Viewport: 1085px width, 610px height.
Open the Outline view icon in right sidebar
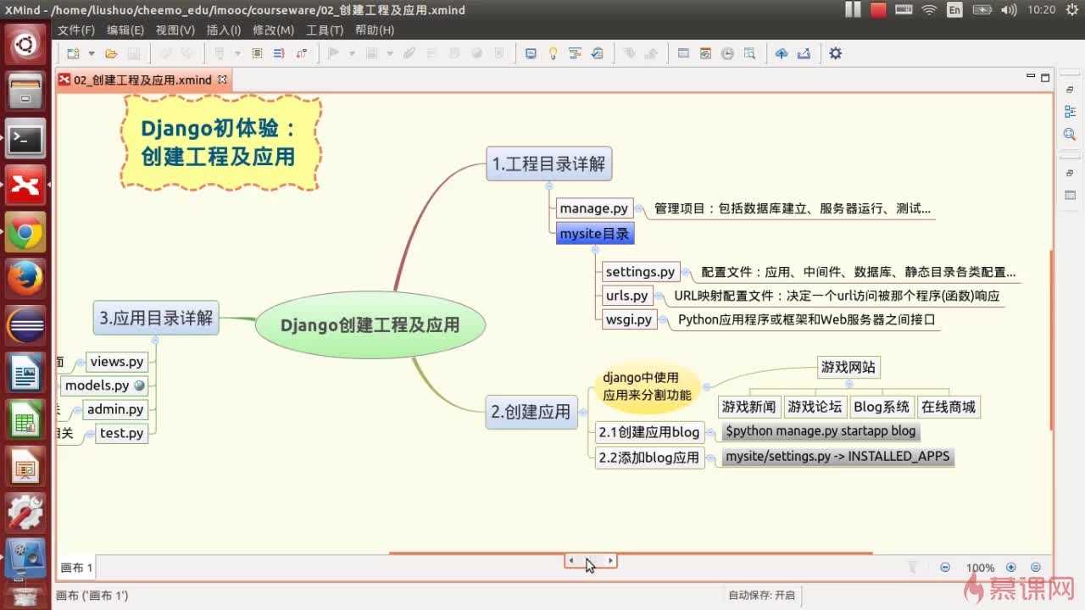pyautogui.click(x=1070, y=111)
